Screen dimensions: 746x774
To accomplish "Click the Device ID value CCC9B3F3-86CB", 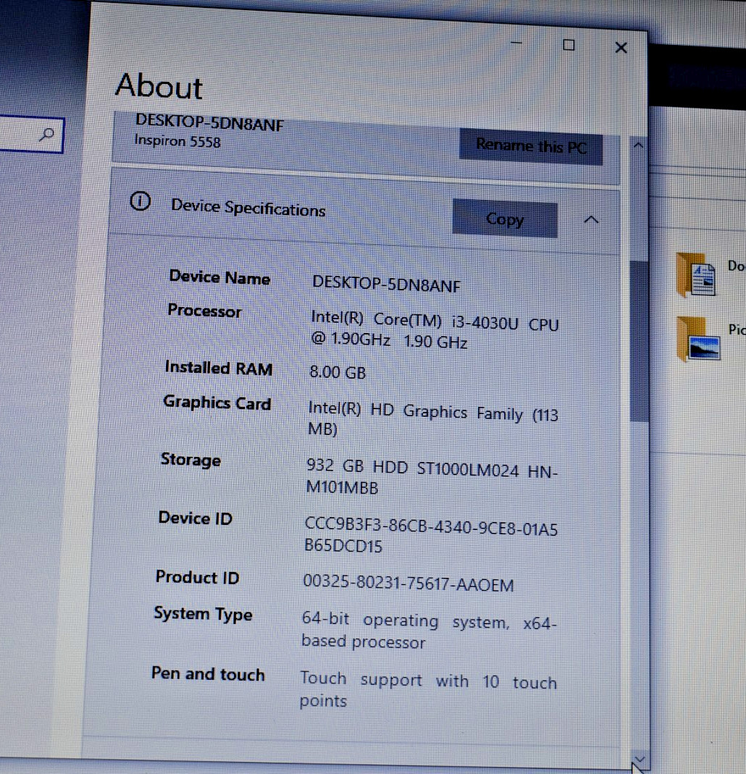I will point(431,534).
